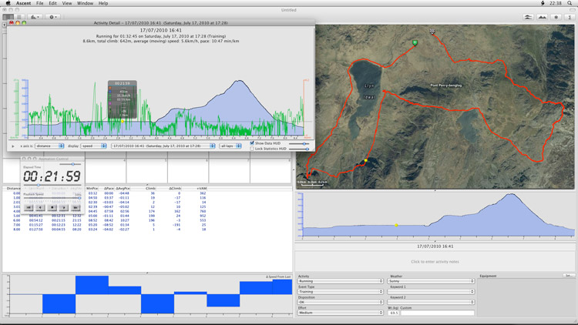Sort table by Climb column header
Image resolution: width=578 pixels, height=325 pixels.
(x=150, y=188)
